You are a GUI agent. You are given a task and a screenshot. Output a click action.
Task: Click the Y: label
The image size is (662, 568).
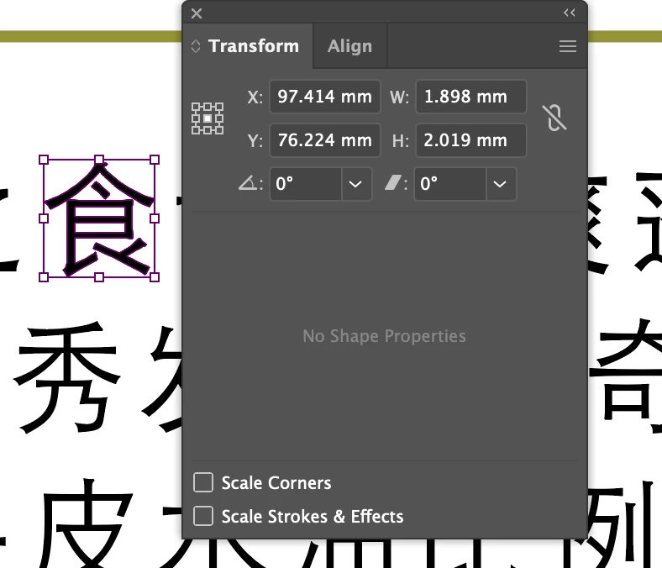tap(255, 141)
